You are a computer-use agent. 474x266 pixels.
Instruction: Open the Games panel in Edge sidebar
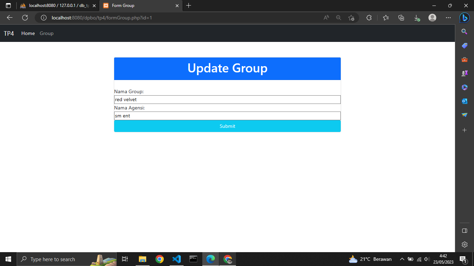[x=464, y=73]
